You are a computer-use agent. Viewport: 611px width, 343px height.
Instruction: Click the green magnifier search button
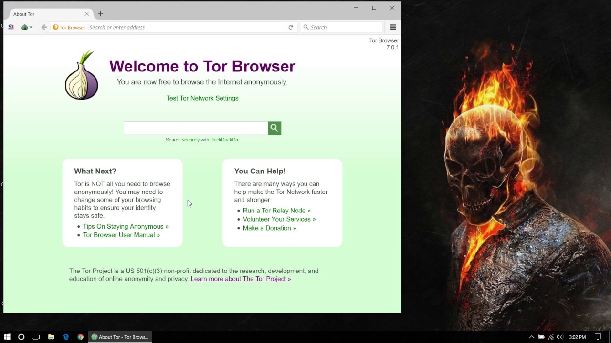[274, 128]
